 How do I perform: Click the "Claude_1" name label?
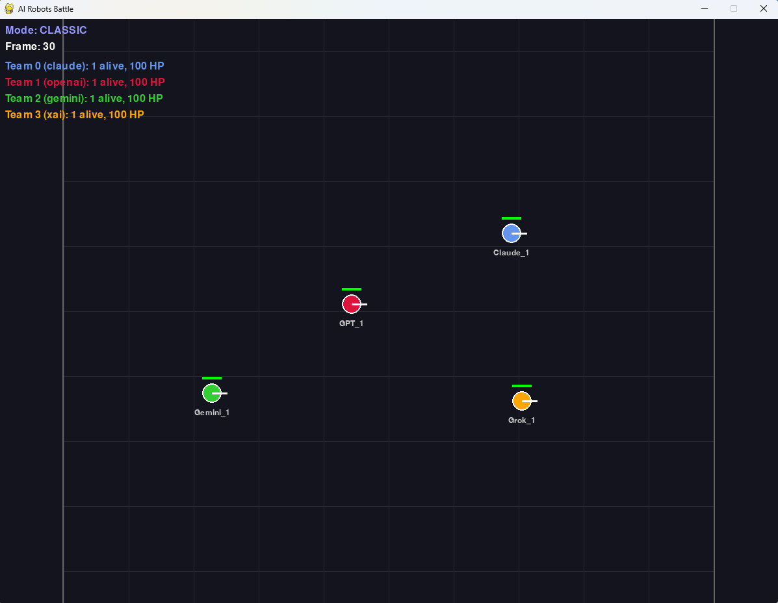coord(511,252)
